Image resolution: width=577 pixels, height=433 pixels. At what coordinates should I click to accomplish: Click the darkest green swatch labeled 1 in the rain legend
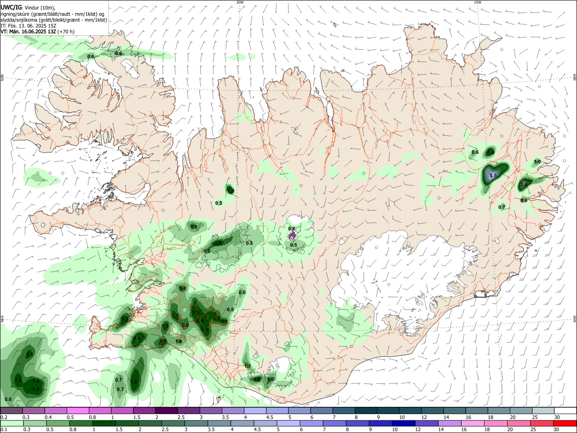103,423
